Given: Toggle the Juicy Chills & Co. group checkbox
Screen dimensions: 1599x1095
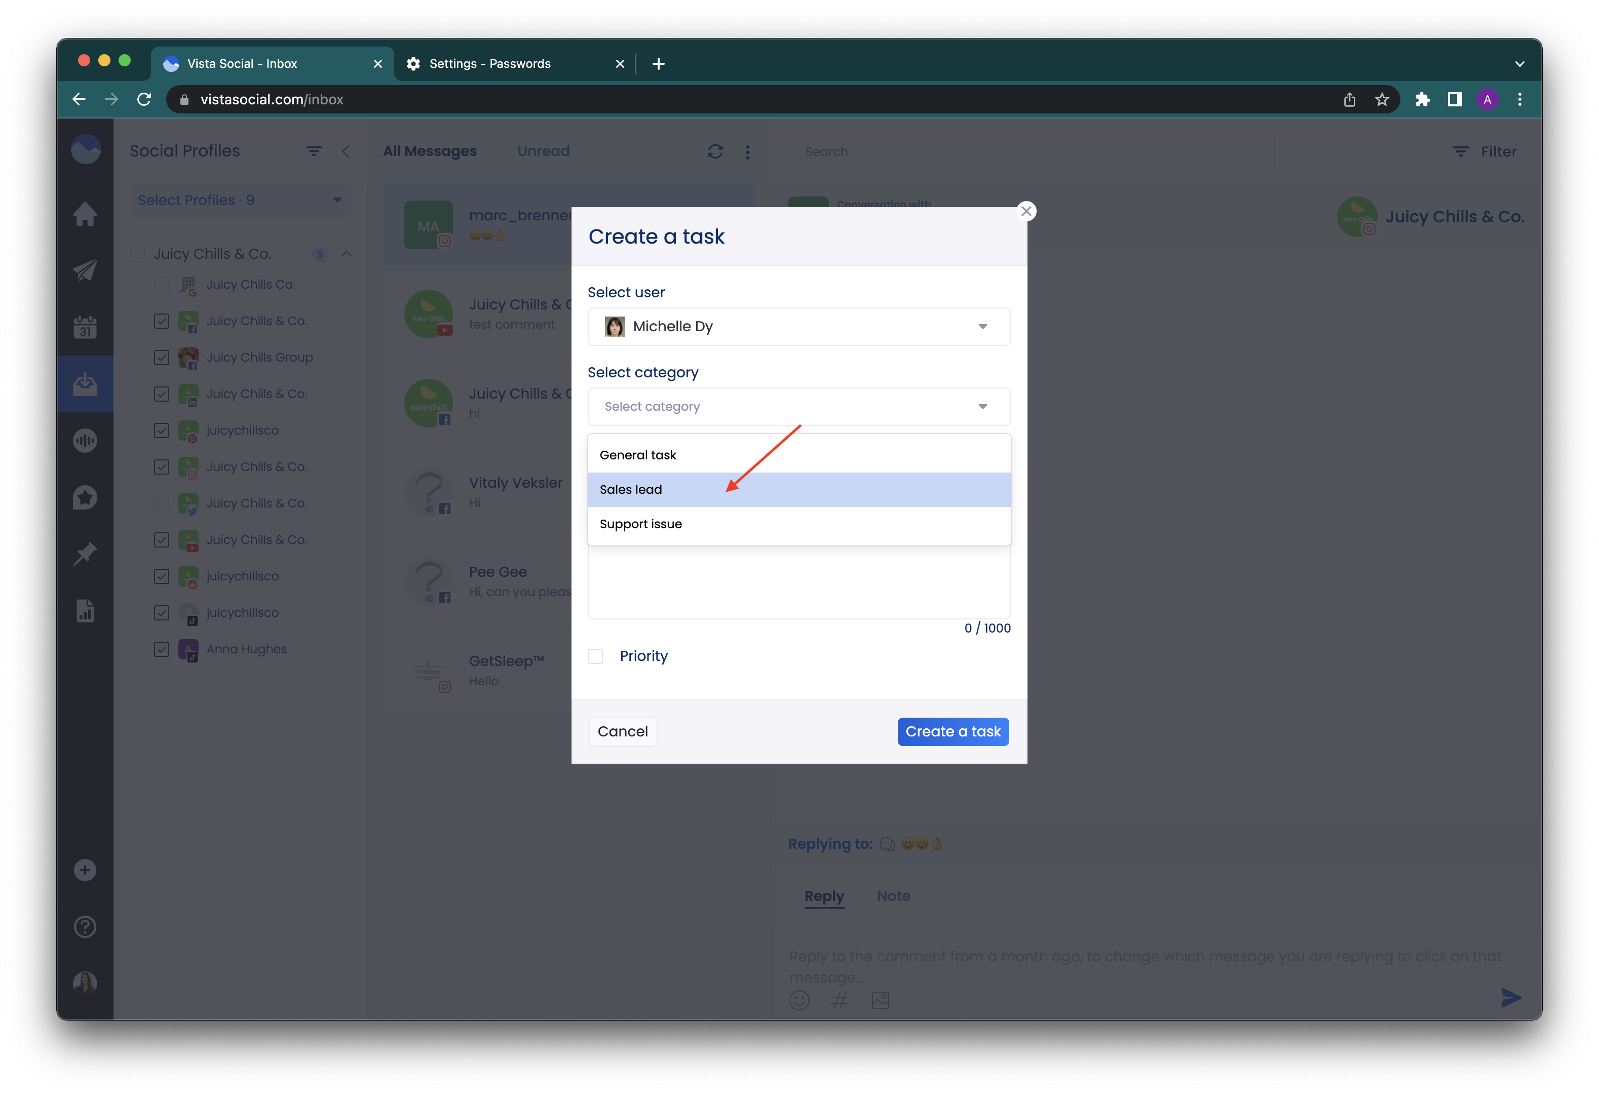Looking at the screenshot, I should tap(138, 254).
